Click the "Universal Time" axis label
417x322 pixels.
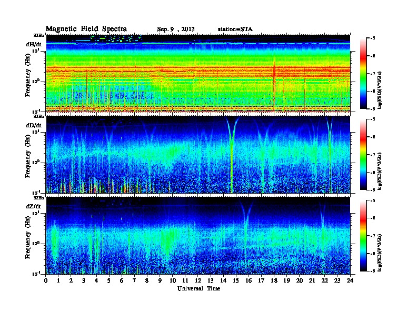(198, 288)
